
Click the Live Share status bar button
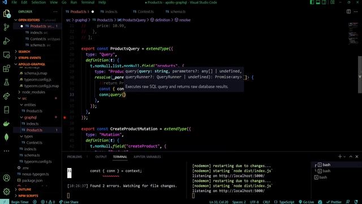pos(69,202)
